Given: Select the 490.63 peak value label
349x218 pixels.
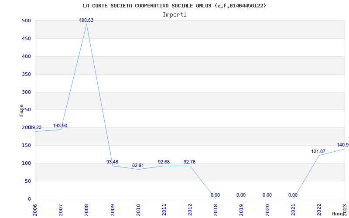Looking at the screenshot, I should (x=86, y=20).
